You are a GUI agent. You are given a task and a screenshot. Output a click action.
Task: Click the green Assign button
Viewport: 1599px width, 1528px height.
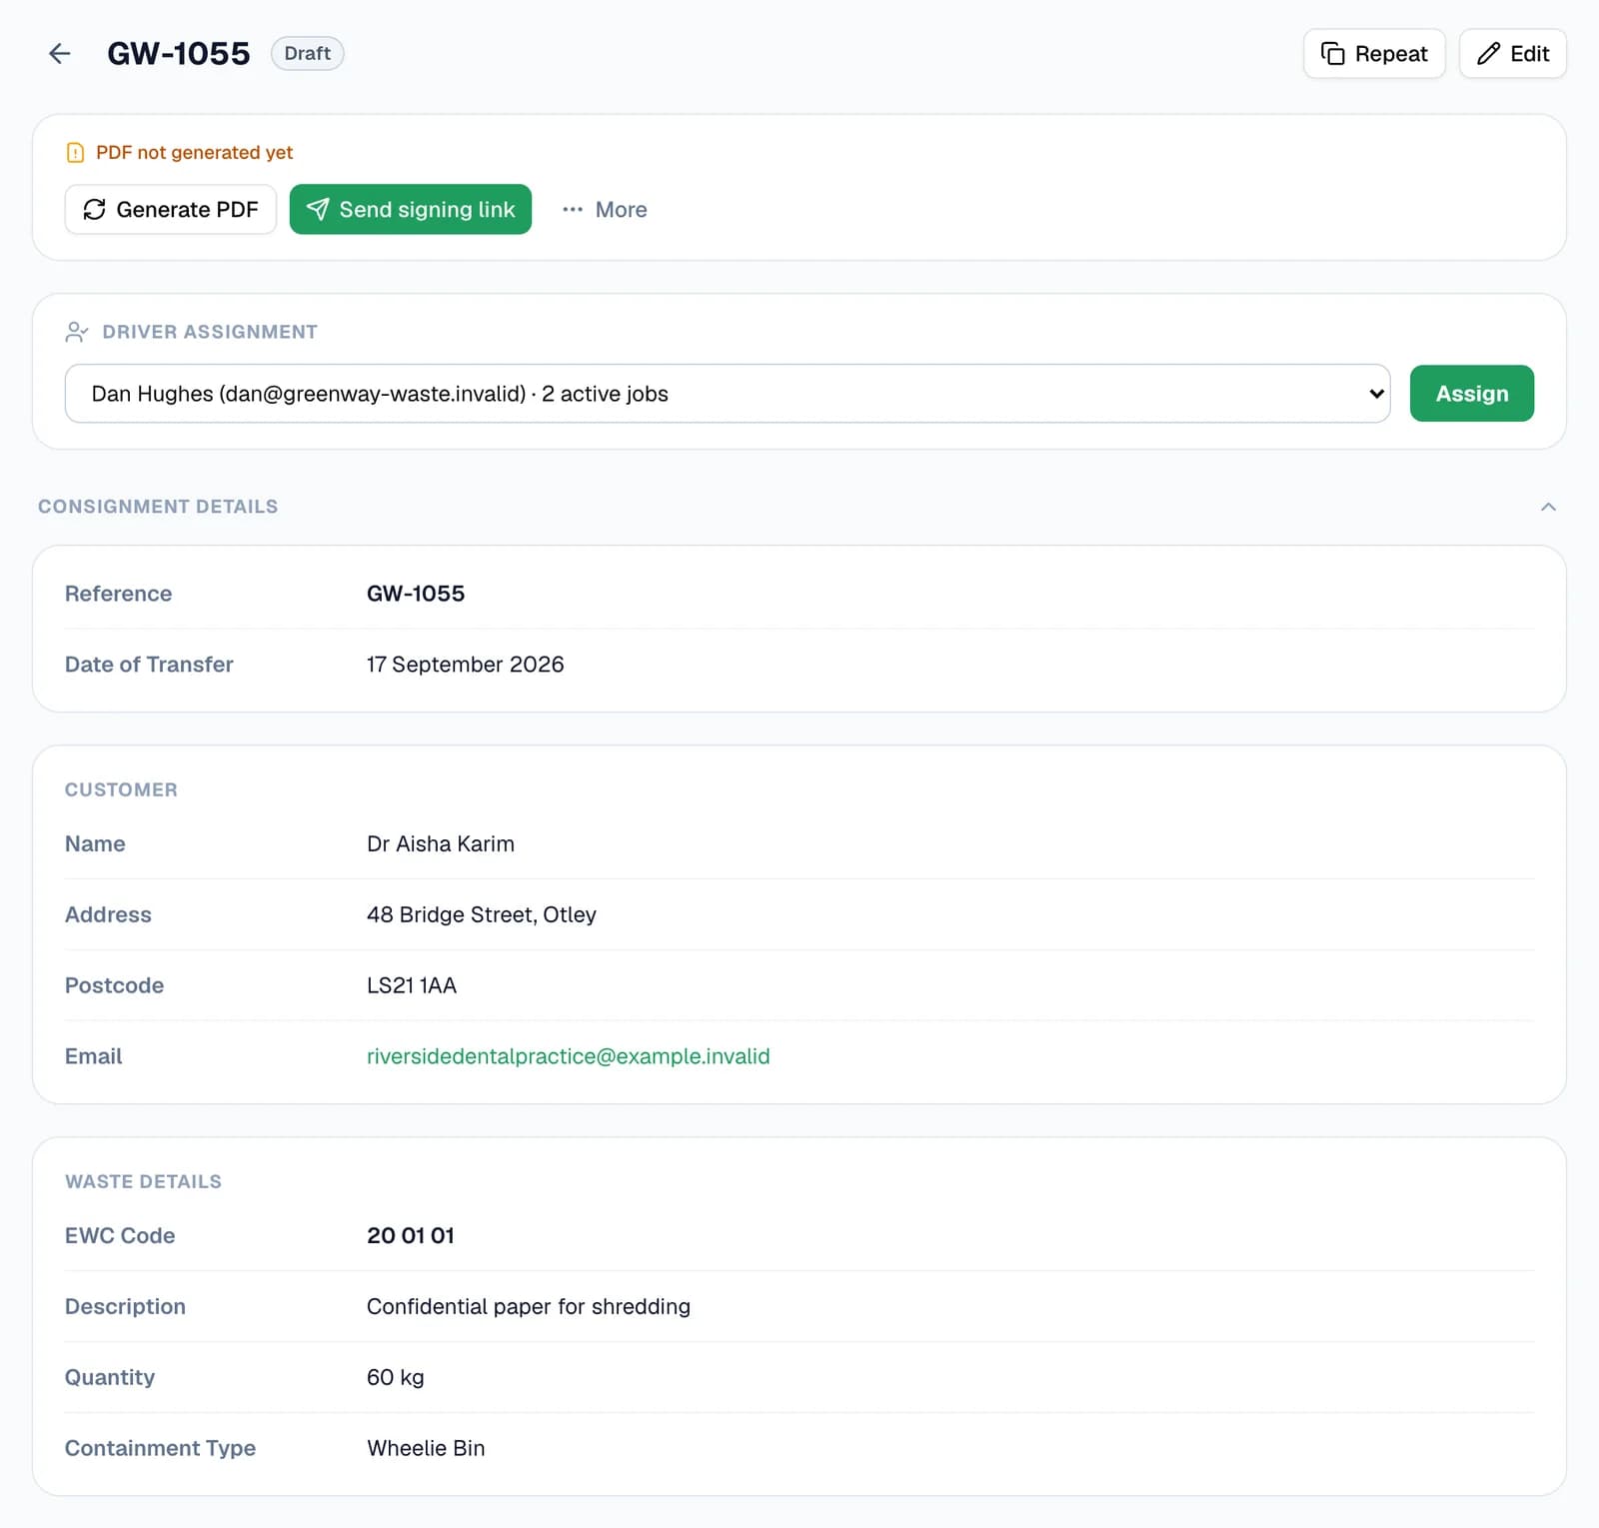pos(1472,394)
